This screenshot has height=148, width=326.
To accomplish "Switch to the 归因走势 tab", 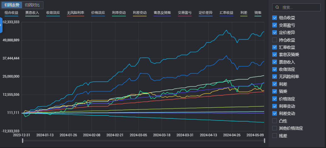I will click(12, 5).
